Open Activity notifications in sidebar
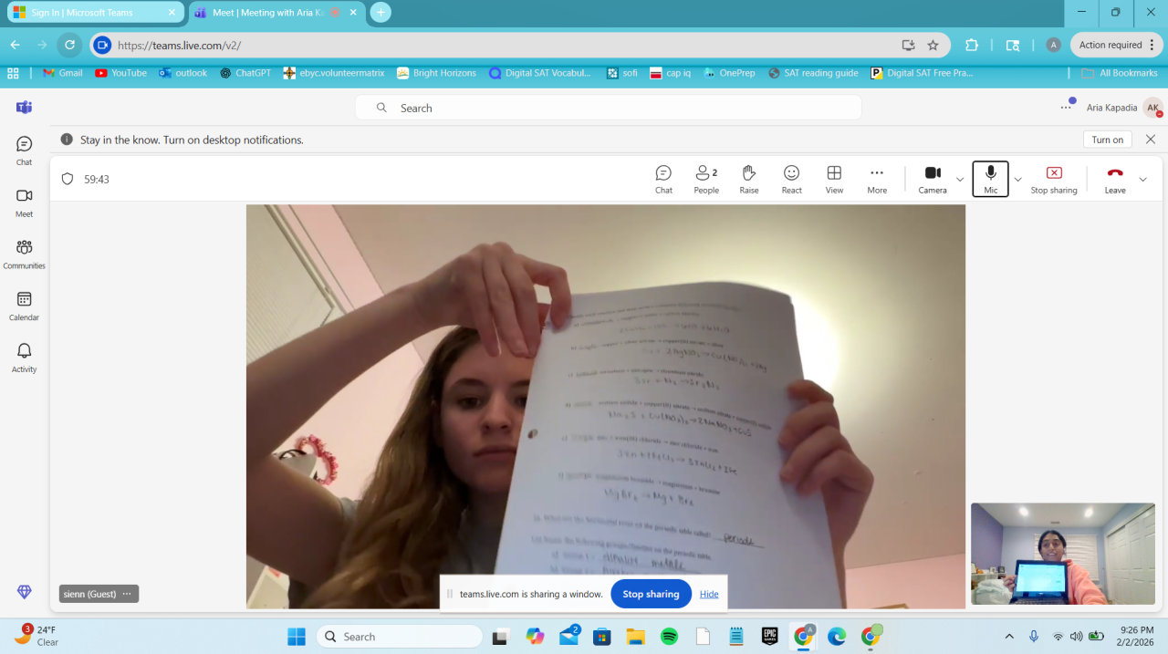The width and height of the screenshot is (1168, 654). (x=24, y=358)
